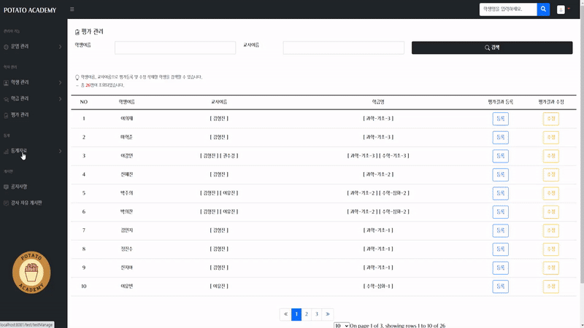Select page 2 in pagination
This screenshot has width=584, height=328.
coord(307,314)
